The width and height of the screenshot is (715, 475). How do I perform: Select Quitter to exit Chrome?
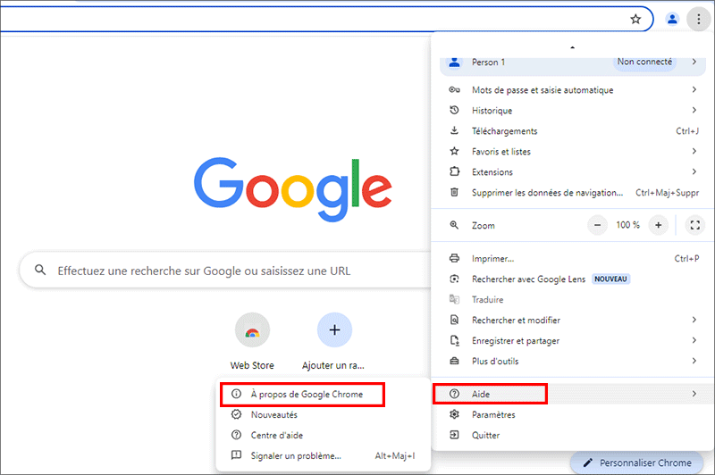pos(572,435)
